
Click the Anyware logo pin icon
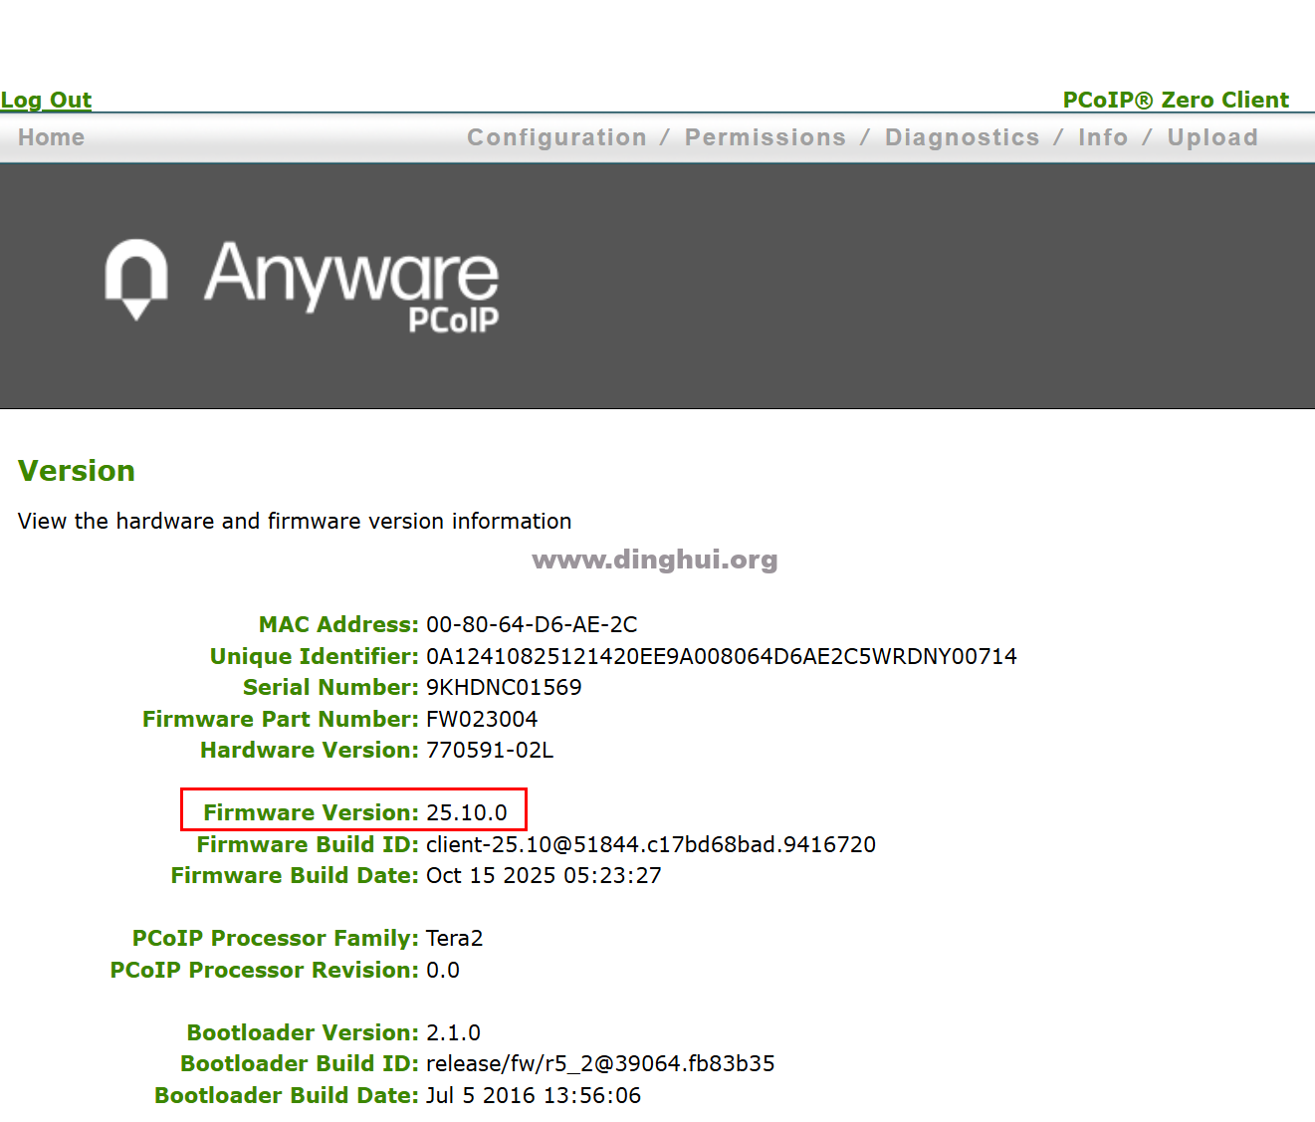click(x=136, y=278)
